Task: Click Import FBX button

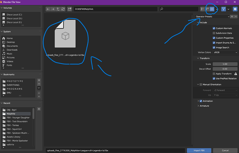Action: point(199,151)
